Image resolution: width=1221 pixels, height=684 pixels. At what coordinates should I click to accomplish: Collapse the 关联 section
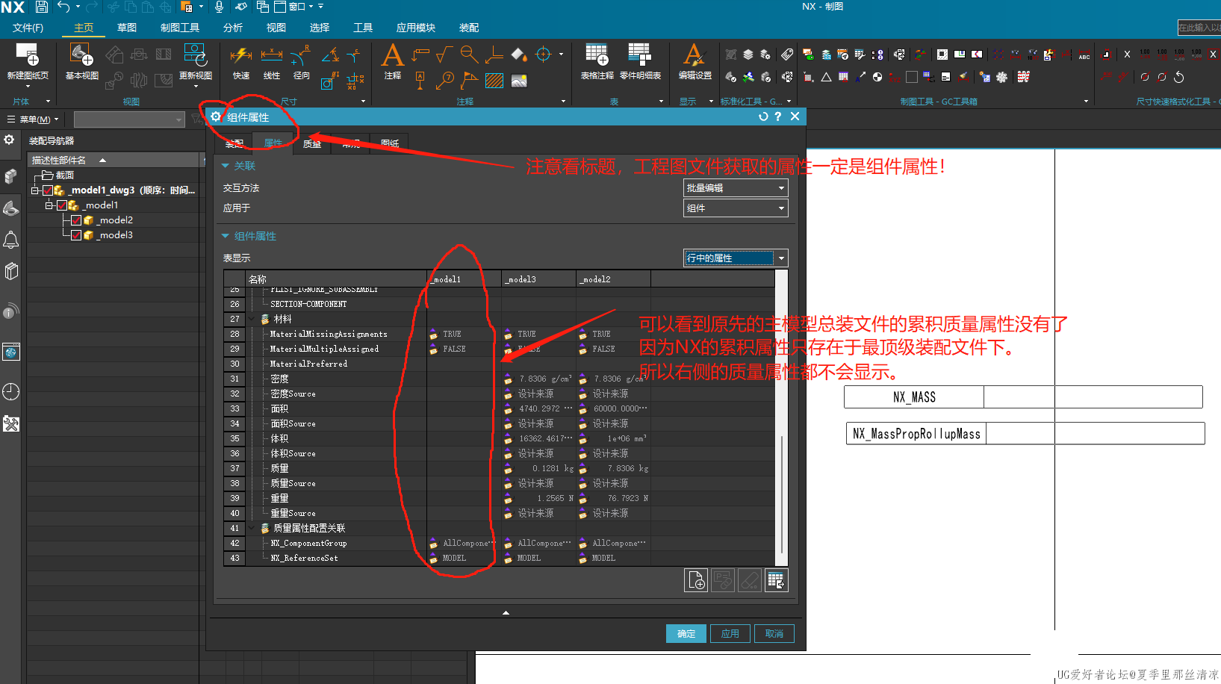(226, 166)
